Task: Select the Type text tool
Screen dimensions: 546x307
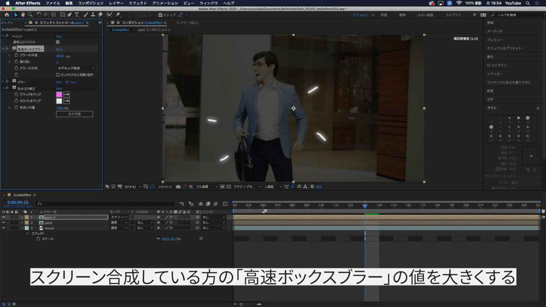Action: pyautogui.click(x=77, y=15)
